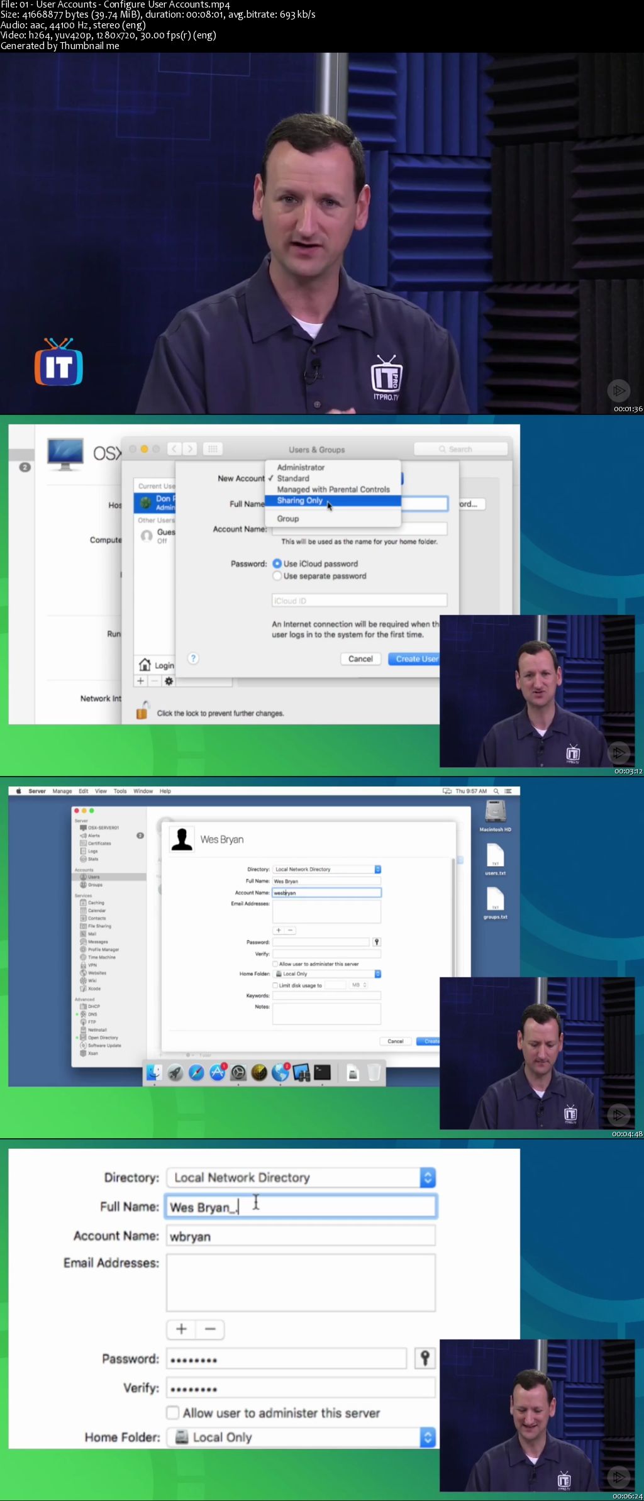Viewport: 644px width, 1501px height.
Task: Select the Macintosh HD desktop icon
Action: click(x=496, y=816)
